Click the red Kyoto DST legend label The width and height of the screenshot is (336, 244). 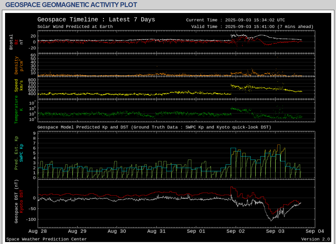(x=21, y=202)
